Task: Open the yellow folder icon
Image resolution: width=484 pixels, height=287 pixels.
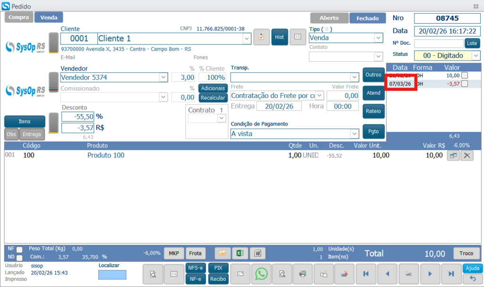Action: click(222, 253)
